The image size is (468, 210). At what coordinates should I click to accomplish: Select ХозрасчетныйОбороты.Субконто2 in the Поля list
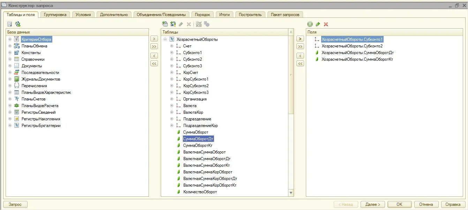(352, 46)
